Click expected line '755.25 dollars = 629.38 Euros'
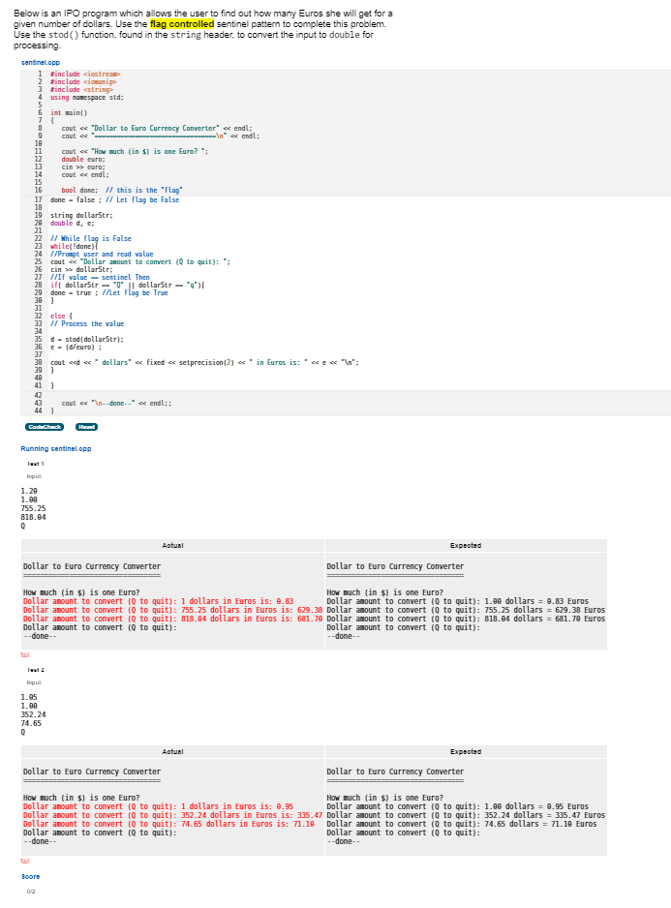The height and width of the screenshot is (908, 671). coord(545,610)
